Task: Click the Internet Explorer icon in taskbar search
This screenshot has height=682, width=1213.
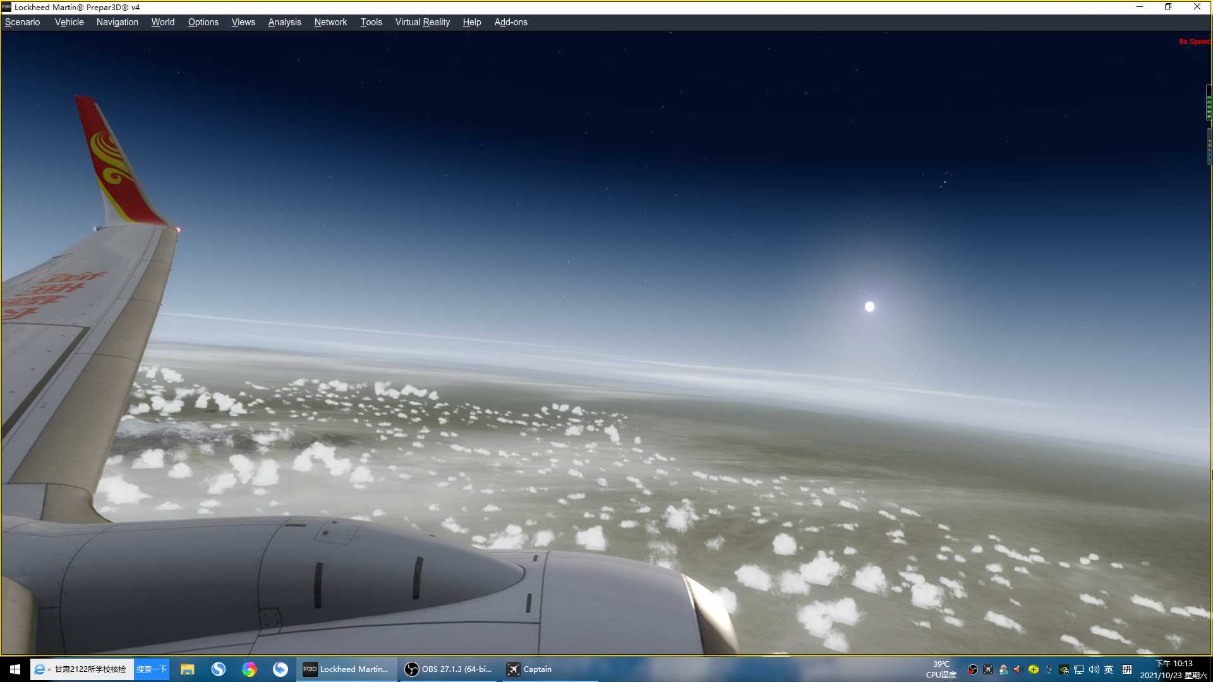Action: [x=39, y=669]
